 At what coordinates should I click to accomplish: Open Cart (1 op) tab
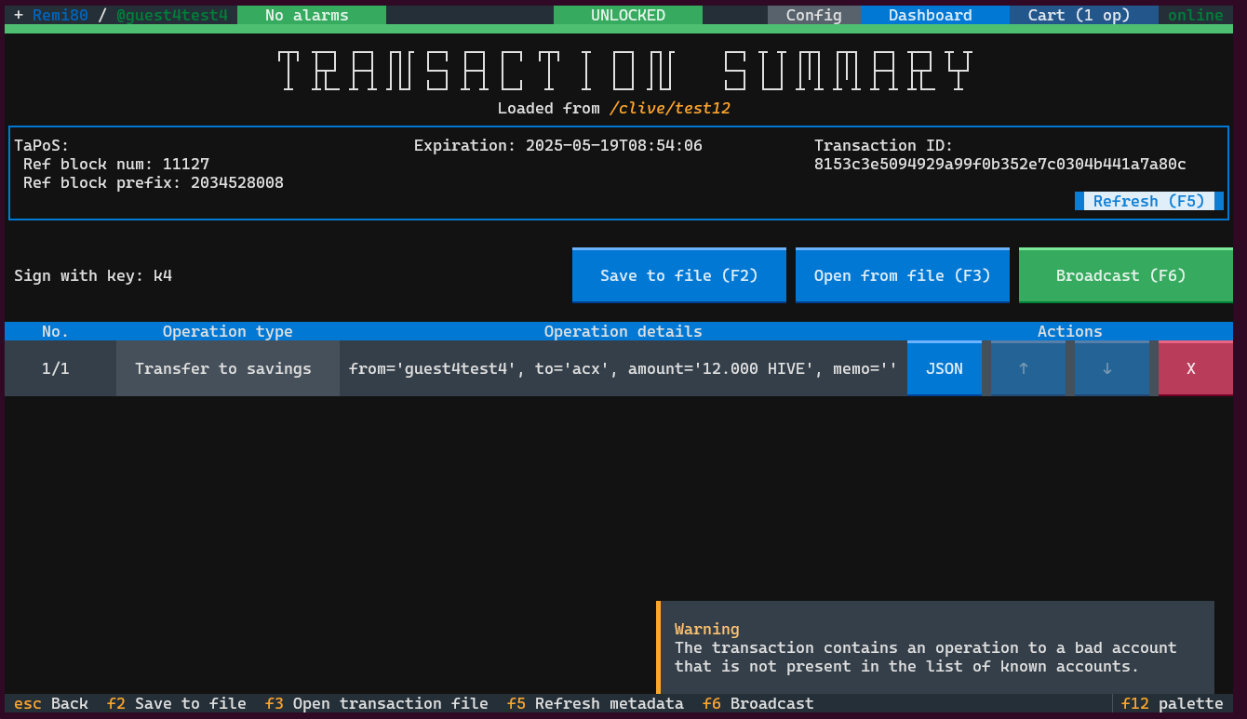coord(1084,15)
